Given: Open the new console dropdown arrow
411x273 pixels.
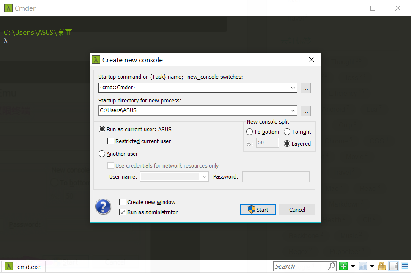Looking at the screenshot, I should (x=353, y=266).
